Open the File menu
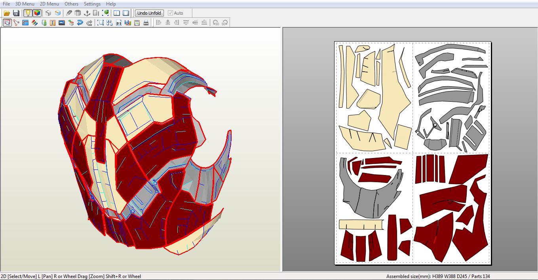 (x=6, y=4)
